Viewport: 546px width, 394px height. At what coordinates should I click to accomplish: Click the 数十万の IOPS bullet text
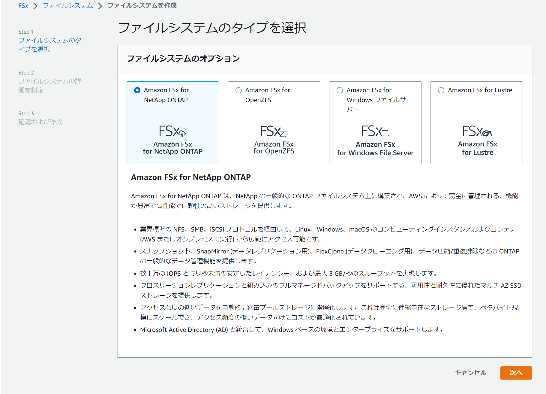289,273
